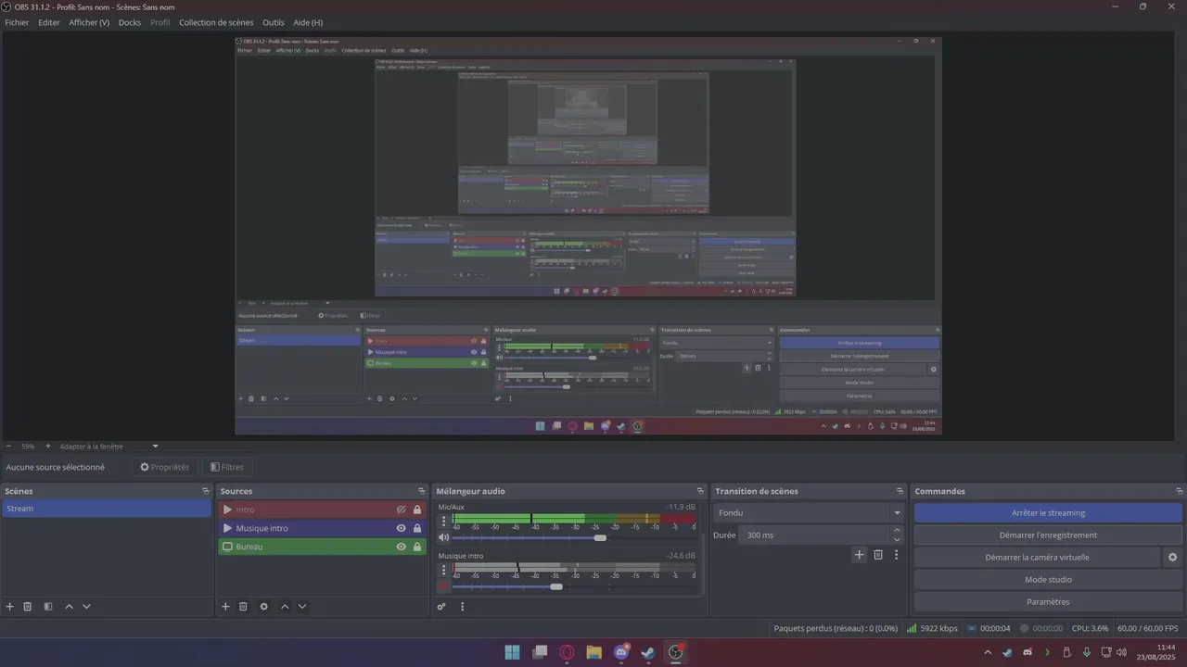
Task: Open the Musique intro channel options three-dot icon
Action: [443, 571]
